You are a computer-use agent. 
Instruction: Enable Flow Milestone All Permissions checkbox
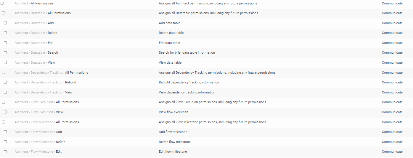point(4,122)
